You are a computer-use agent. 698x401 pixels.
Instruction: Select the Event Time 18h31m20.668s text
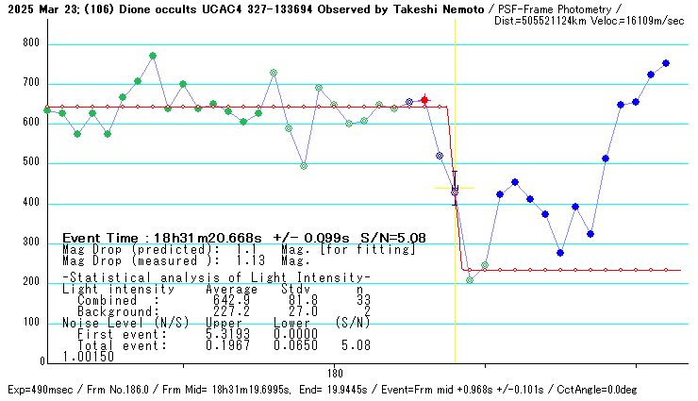(x=244, y=238)
